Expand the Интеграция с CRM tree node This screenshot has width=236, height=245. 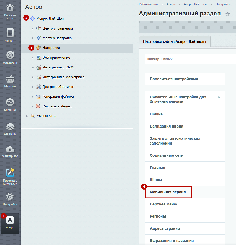[33, 67]
